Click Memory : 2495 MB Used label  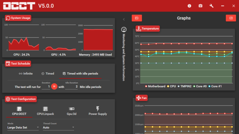95,55
